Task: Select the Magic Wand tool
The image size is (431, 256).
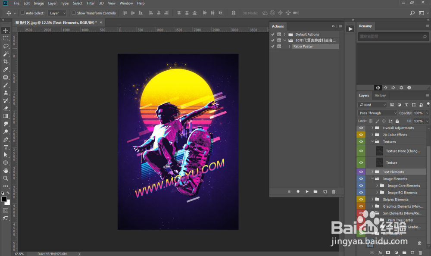Action: point(6,54)
